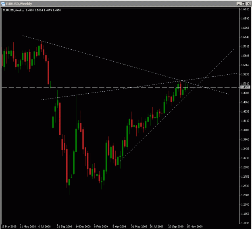Click the 1.4560 price scale label
This screenshot has height=229, width=252.
pyautogui.click(x=245, y=102)
